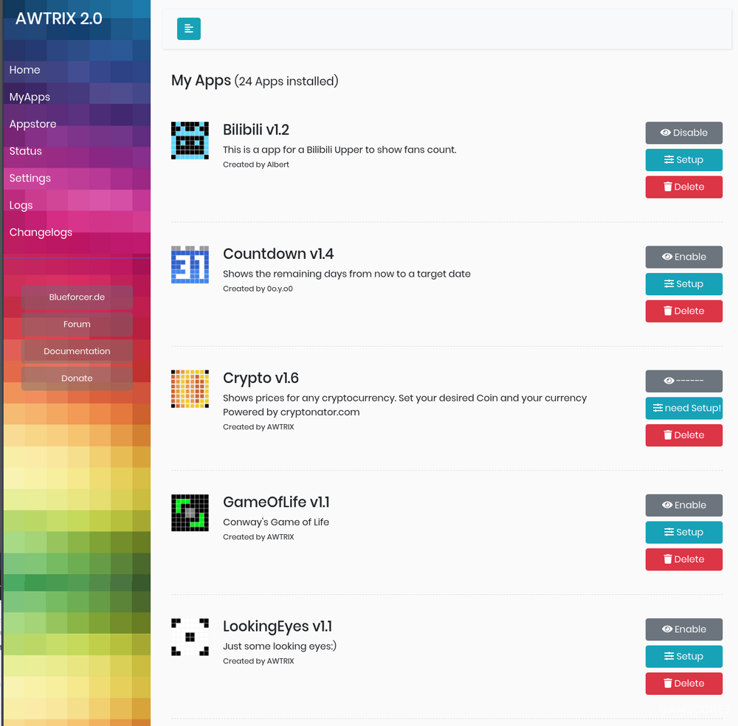Click 'Powered by cryptonator.com' text
This screenshot has height=726, width=738.
pyautogui.click(x=292, y=412)
